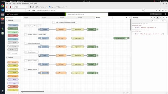
Task: Select the range node in the palette
Action: [x=13, y=73]
